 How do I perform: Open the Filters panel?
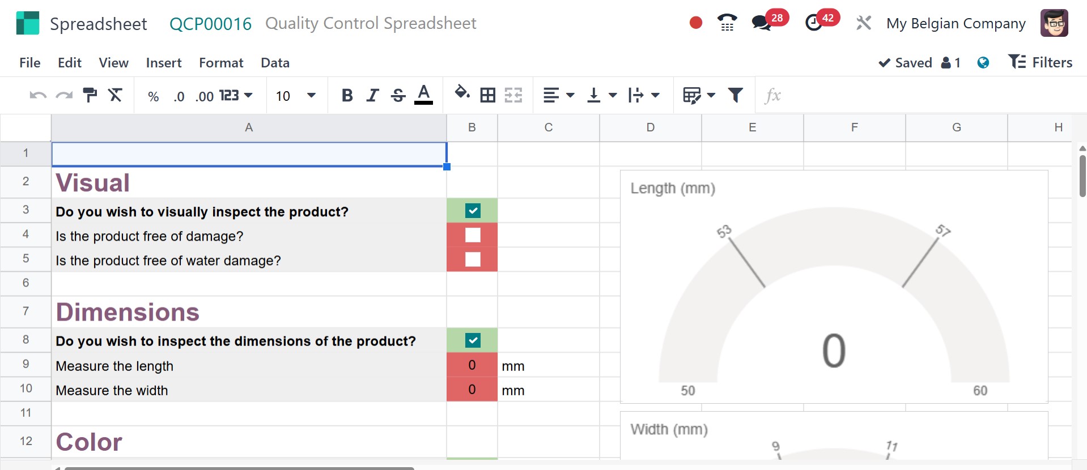[x=1040, y=62]
